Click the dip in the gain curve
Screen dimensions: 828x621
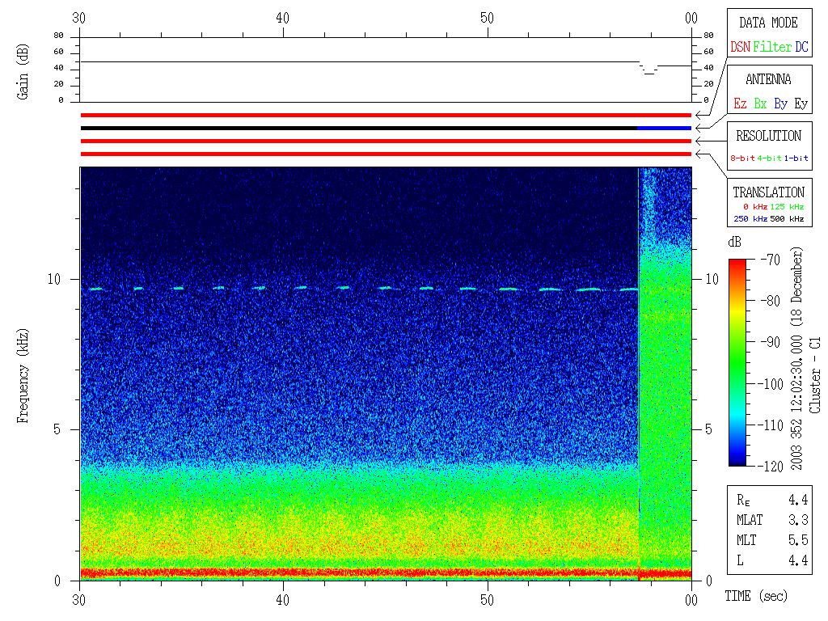pyautogui.click(x=649, y=71)
